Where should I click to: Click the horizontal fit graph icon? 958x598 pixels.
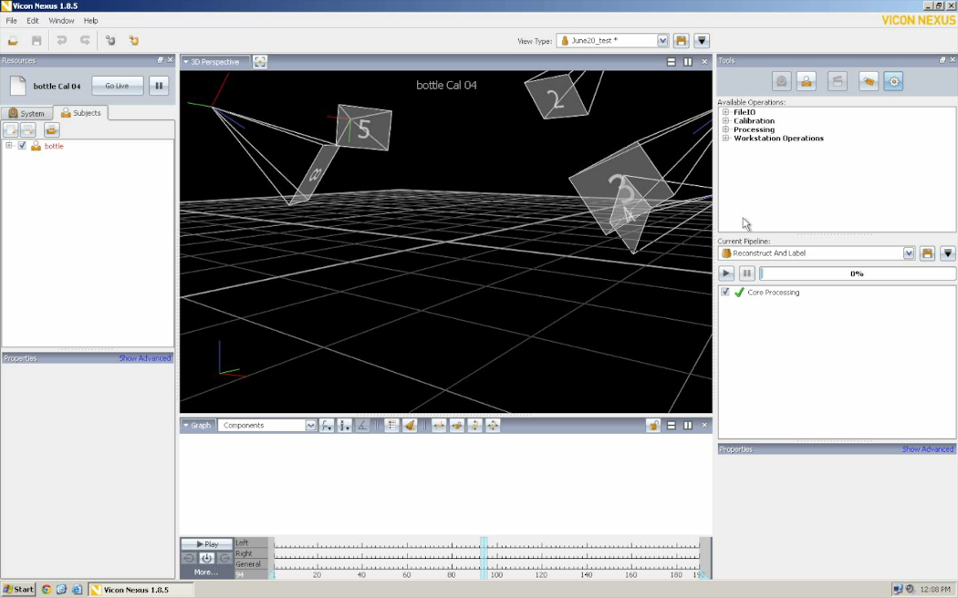(x=439, y=426)
